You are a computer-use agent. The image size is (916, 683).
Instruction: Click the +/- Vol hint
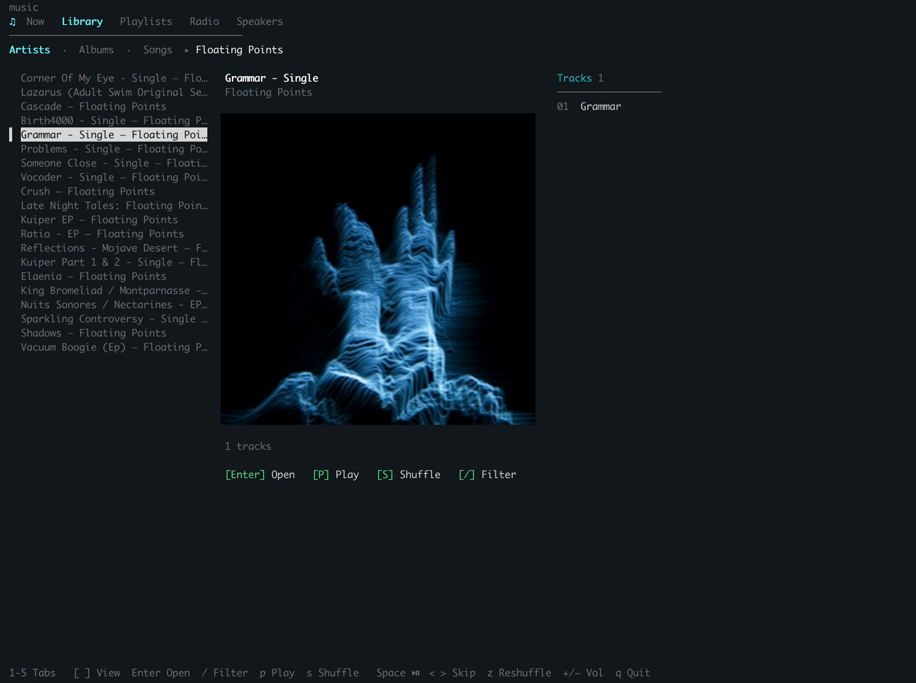pyautogui.click(x=583, y=673)
